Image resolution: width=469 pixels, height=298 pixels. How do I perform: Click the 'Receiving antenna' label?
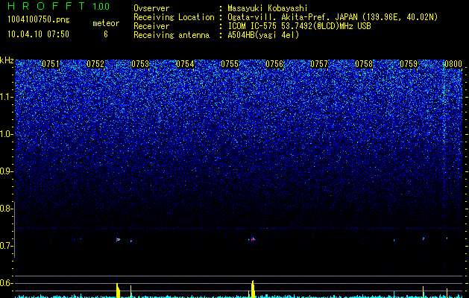click(x=171, y=35)
